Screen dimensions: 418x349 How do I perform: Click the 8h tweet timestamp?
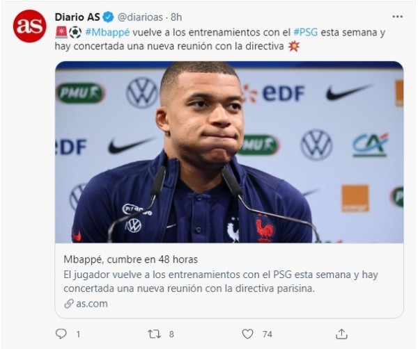(x=176, y=17)
